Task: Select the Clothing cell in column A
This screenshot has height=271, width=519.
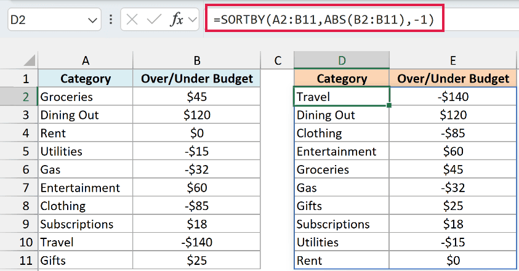Action: tap(86, 206)
